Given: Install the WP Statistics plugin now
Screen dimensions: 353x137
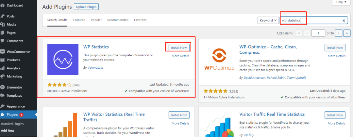Looking at the screenshot, I should (179, 48).
